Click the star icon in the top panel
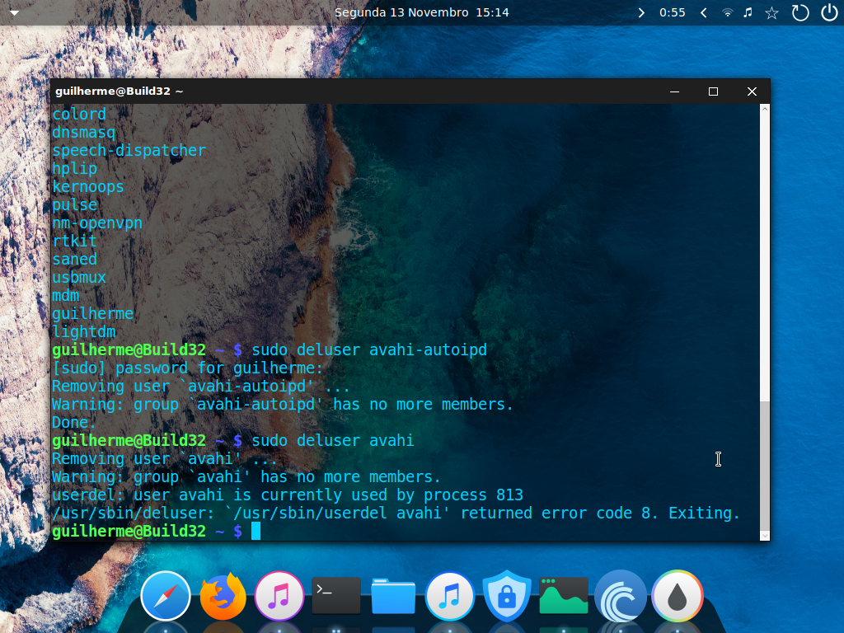This screenshot has height=633, width=844. coord(771,12)
